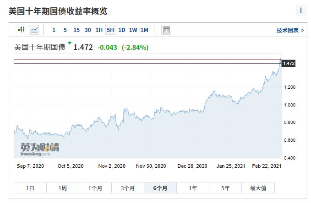Choose the 1M interval

click(x=144, y=30)
